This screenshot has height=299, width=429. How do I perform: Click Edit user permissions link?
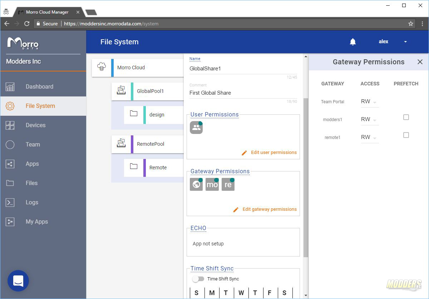click(269, 153)
